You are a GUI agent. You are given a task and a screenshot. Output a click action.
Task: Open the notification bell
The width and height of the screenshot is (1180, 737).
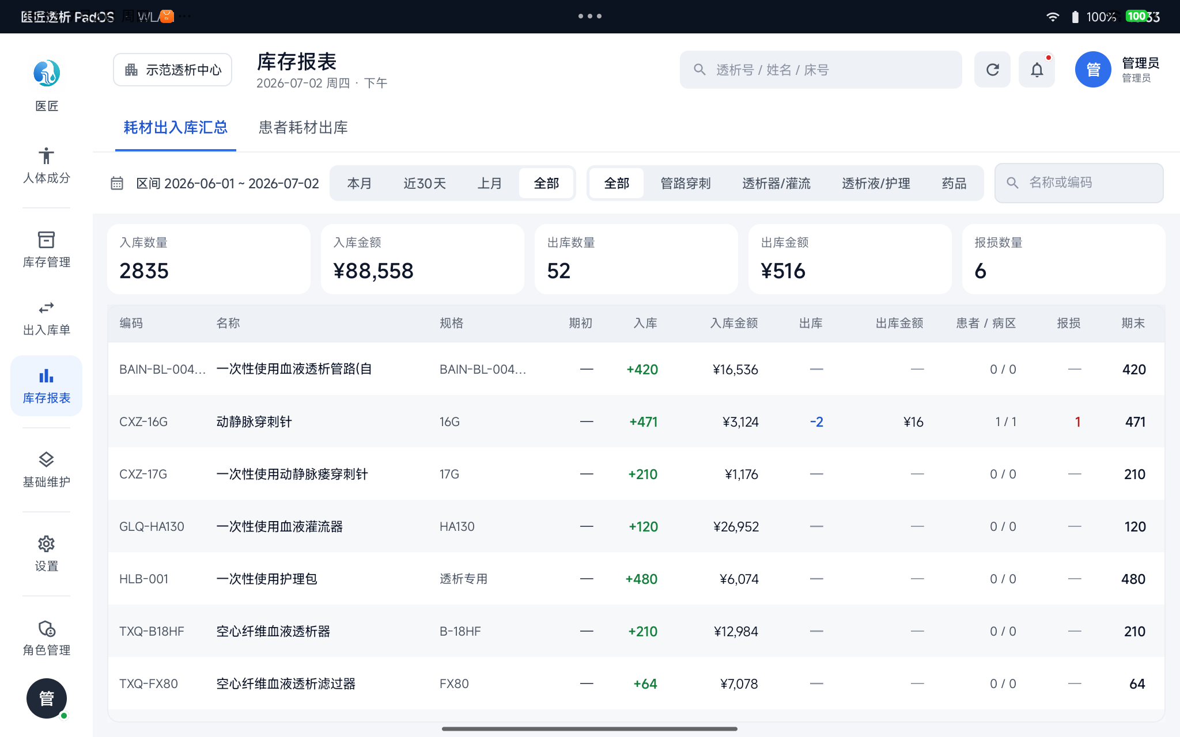[1037, 70]
